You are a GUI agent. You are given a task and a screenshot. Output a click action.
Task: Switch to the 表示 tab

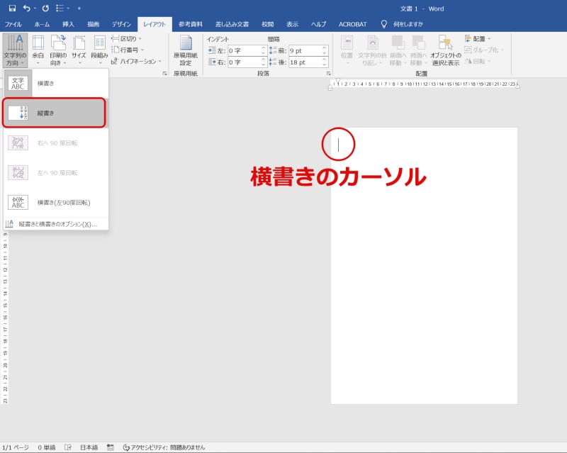pyautogui.click(x=293, y=24)
